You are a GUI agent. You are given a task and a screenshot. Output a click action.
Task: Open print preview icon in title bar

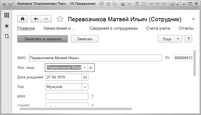pos(114,4)
